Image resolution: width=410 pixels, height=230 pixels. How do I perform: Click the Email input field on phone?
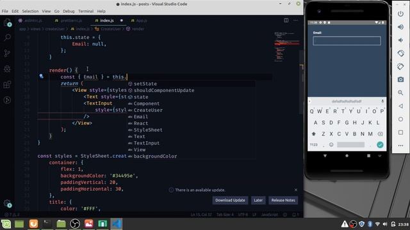click(347, 41)
